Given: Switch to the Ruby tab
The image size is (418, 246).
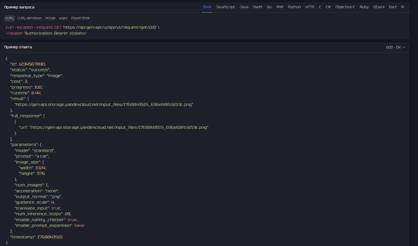Looking at the screenshot, I should (x=364, y=7).
